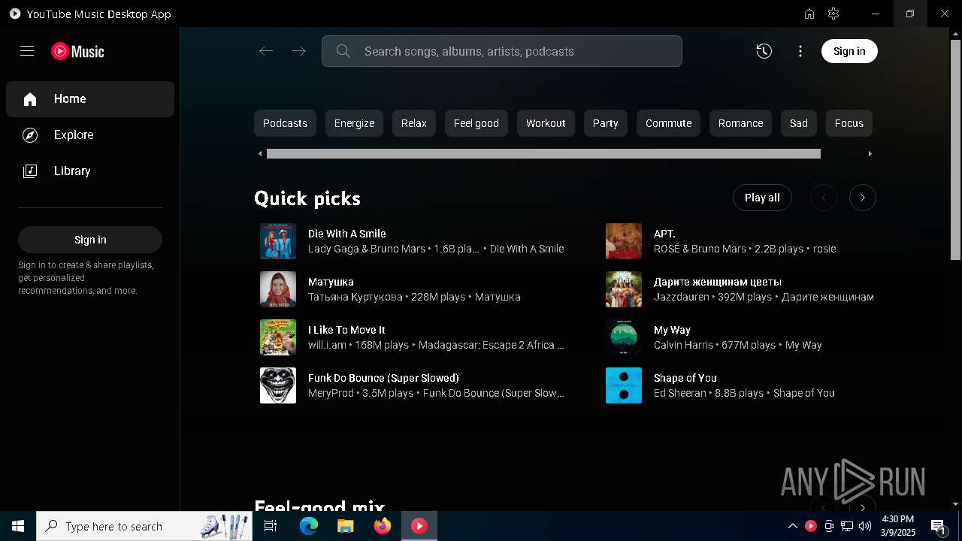962x541 pixels.
Task: Click chips scrollbar left arrow
Action: [x=260, y=154]
